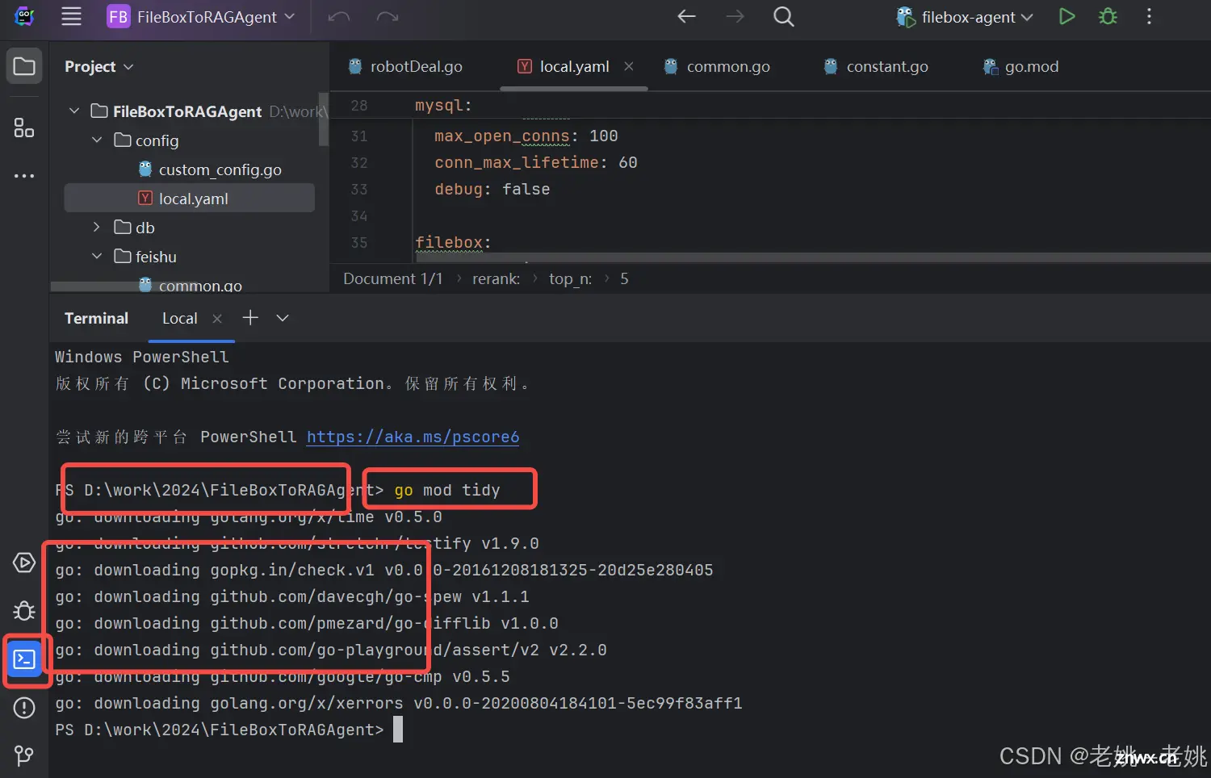Navigate forward with the right arrow
Image resolution: width=1211 pixels, height=778 pixels.
[x=735, y=16]
